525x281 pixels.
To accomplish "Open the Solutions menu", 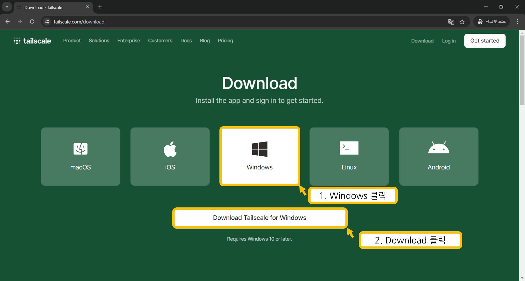I will coord(99,41).
